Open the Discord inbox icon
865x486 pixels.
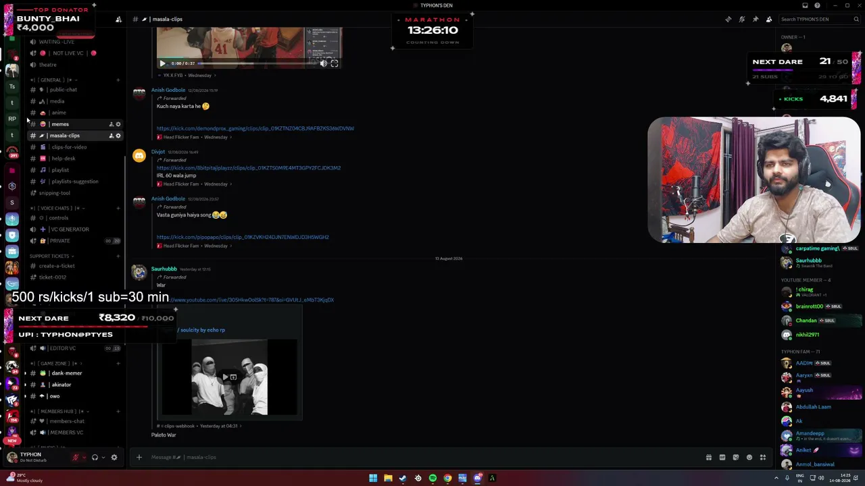(x=805, y=5)
